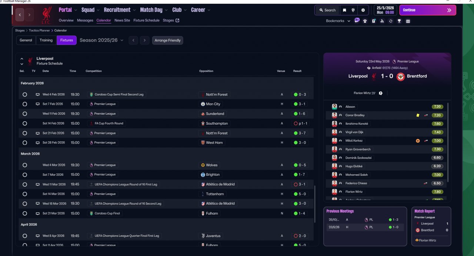Viewport: 474px width, 256px height.
Task: Select the Nott'm Forest Carabao Cup semi final radio
Action: tap(24, 94)
